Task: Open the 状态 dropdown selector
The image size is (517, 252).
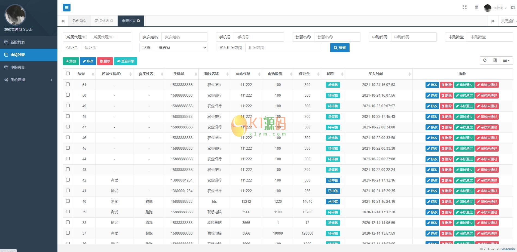Action: [181, 48]
